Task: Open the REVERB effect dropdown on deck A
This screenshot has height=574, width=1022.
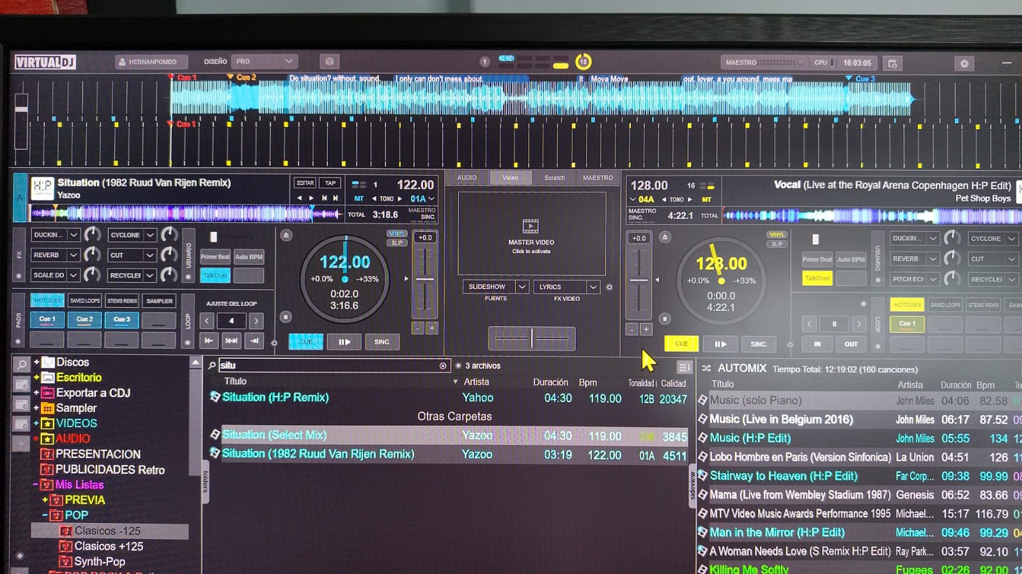Action: (x=55, y=255)
